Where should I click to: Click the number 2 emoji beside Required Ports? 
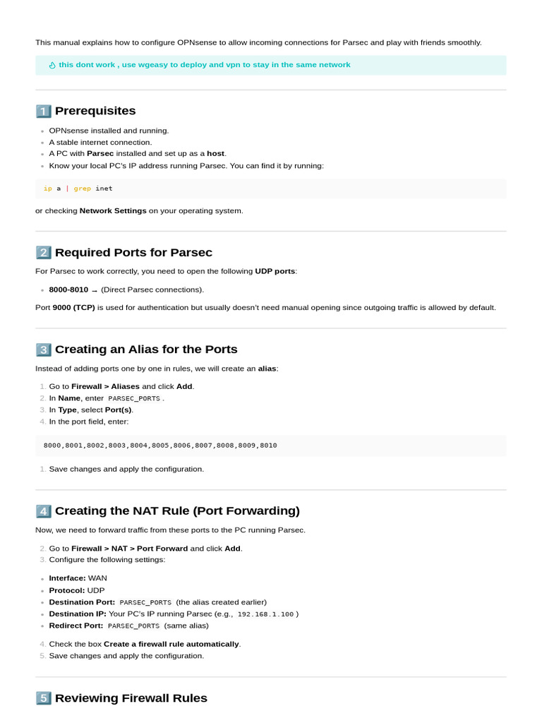click(43, 253)
